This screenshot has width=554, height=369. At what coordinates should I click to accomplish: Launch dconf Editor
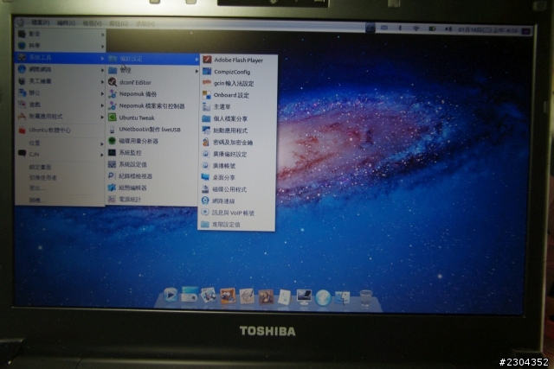pyautogui.click(x=152, y=82)
